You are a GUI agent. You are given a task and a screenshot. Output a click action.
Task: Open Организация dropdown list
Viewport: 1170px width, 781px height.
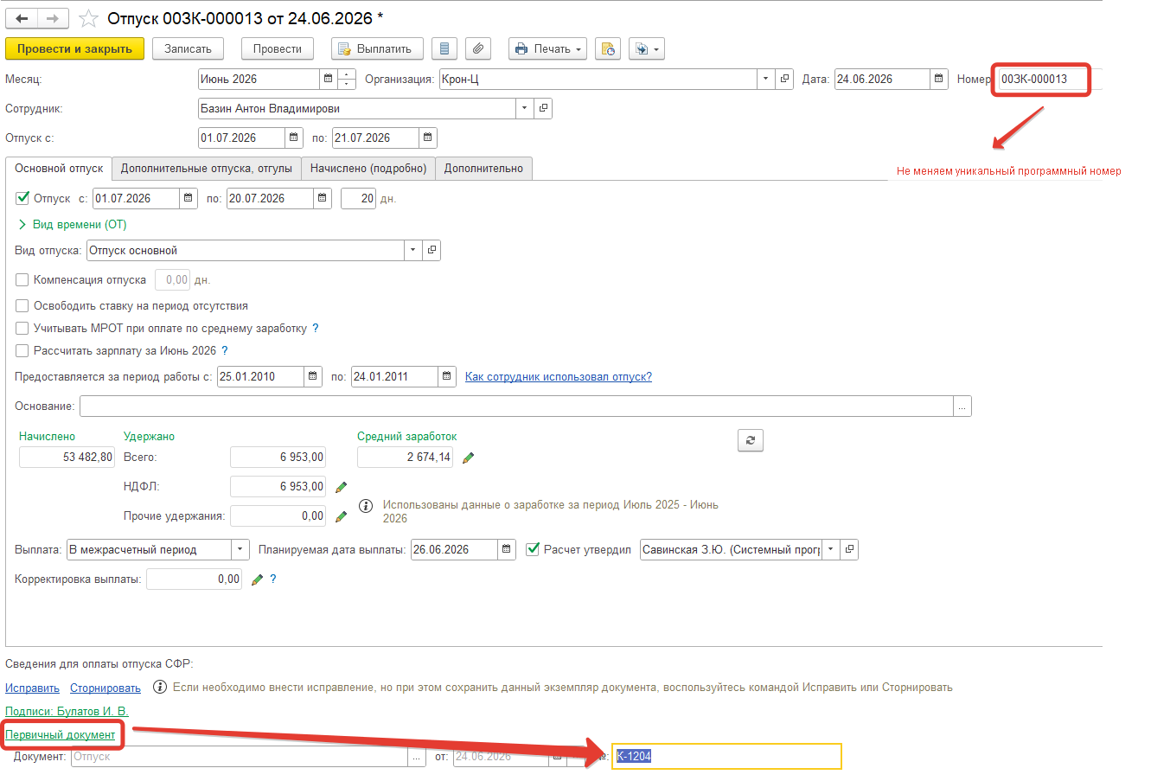point(766,79)
